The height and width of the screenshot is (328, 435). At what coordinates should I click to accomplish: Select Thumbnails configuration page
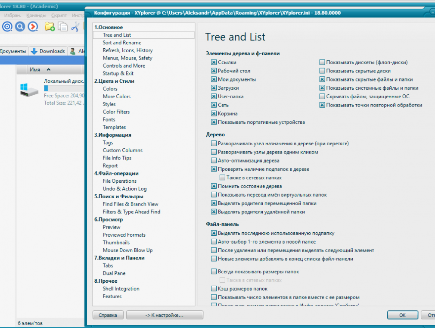pos(116,243)
